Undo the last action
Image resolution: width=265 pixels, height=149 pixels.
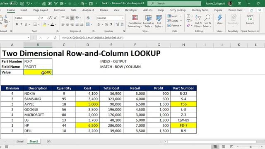coord(28,3)
